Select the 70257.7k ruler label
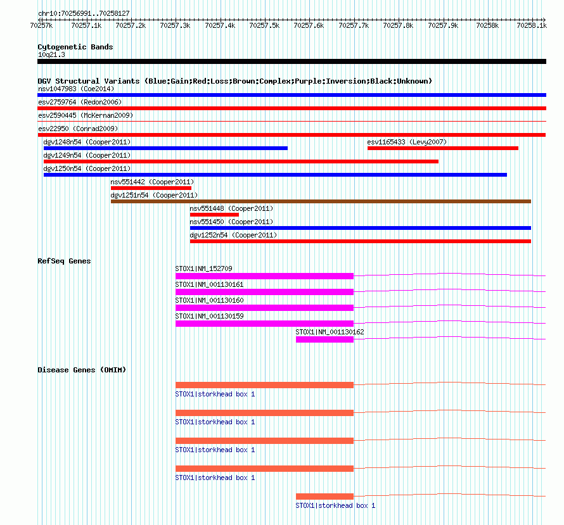This screenshot has width=564, height=525. click(x=354, y=25)
